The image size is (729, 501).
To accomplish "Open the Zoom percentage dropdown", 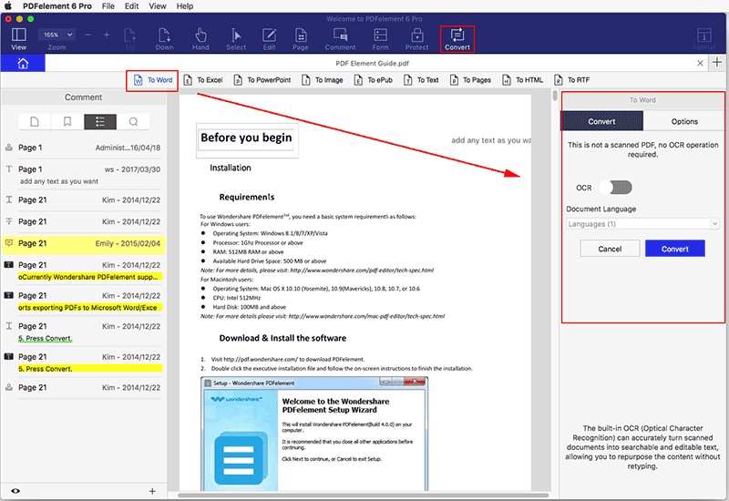I will click(x=56, y=35).
